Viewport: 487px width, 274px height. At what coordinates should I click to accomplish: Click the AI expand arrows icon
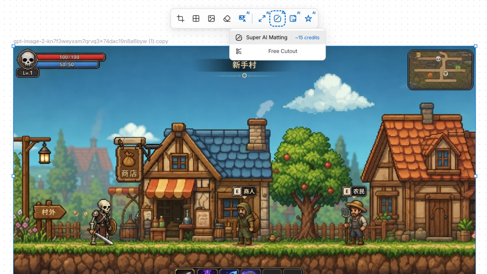[x=262, y=19]
